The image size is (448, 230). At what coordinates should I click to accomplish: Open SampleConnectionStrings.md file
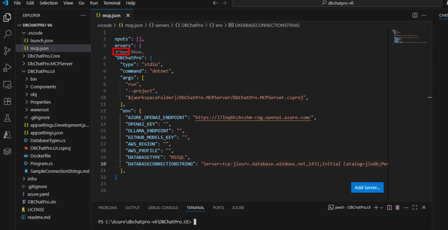53,171
